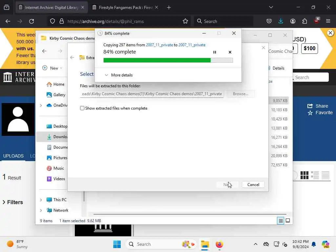Expand This PC tree node
336x252 pixels.
[41, 200]
